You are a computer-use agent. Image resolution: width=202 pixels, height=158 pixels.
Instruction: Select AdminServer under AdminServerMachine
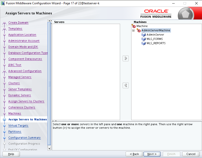tap(155, 35)
